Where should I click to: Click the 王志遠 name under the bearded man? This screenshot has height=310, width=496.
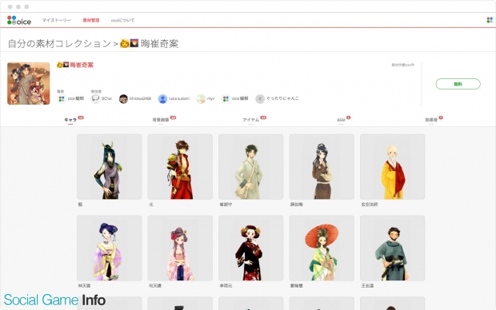click(x=367, y=286)
